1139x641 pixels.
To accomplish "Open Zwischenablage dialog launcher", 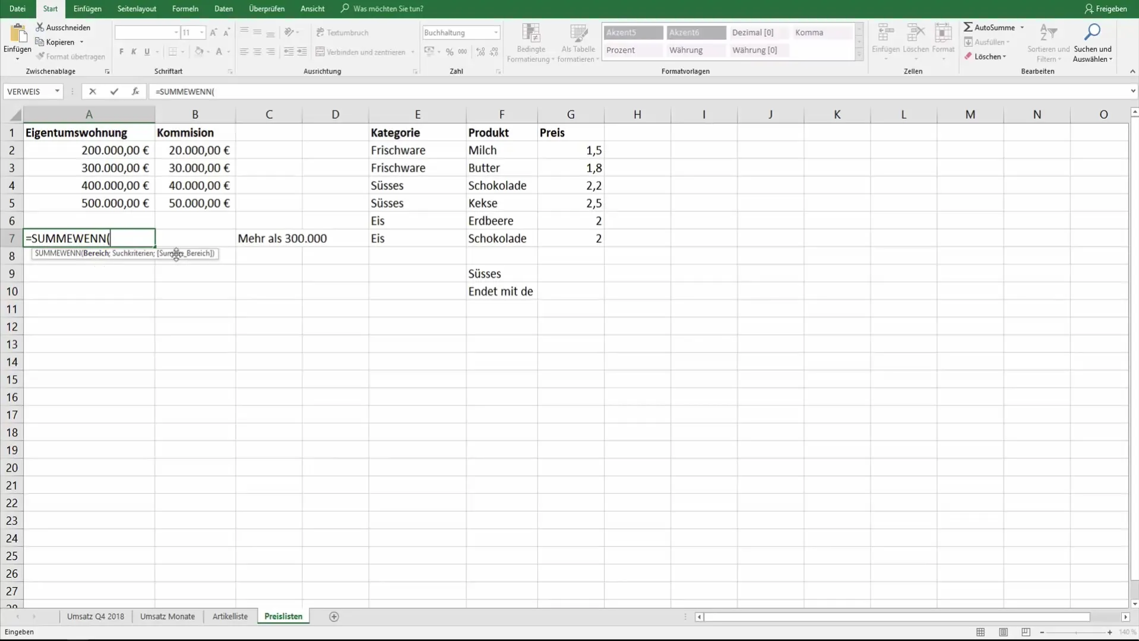I will [x=107, y=72].
